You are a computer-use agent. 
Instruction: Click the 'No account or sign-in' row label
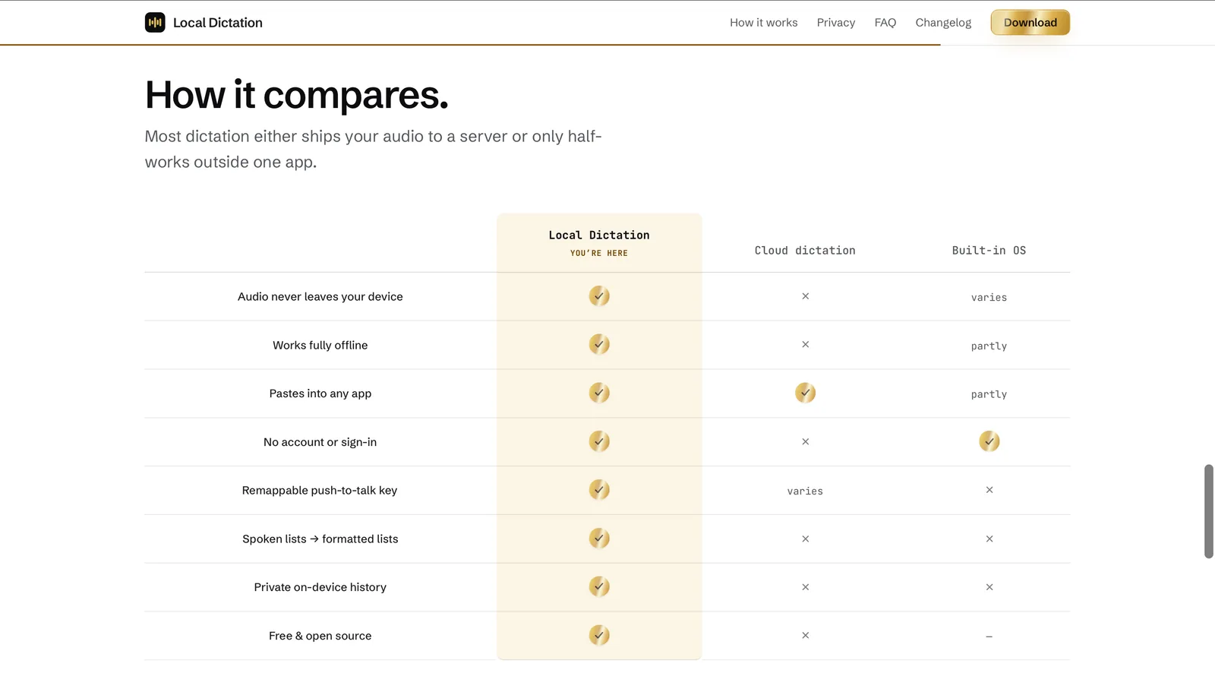(320, 442)
